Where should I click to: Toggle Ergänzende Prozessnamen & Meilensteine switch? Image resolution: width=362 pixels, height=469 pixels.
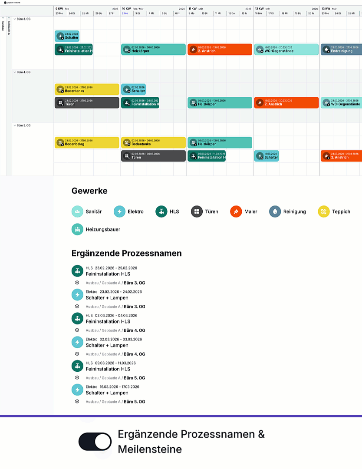click(95, 442)
